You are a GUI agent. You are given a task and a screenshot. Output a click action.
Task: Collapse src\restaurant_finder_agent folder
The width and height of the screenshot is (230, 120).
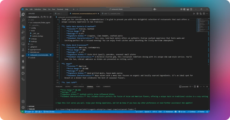pos(39,23)
